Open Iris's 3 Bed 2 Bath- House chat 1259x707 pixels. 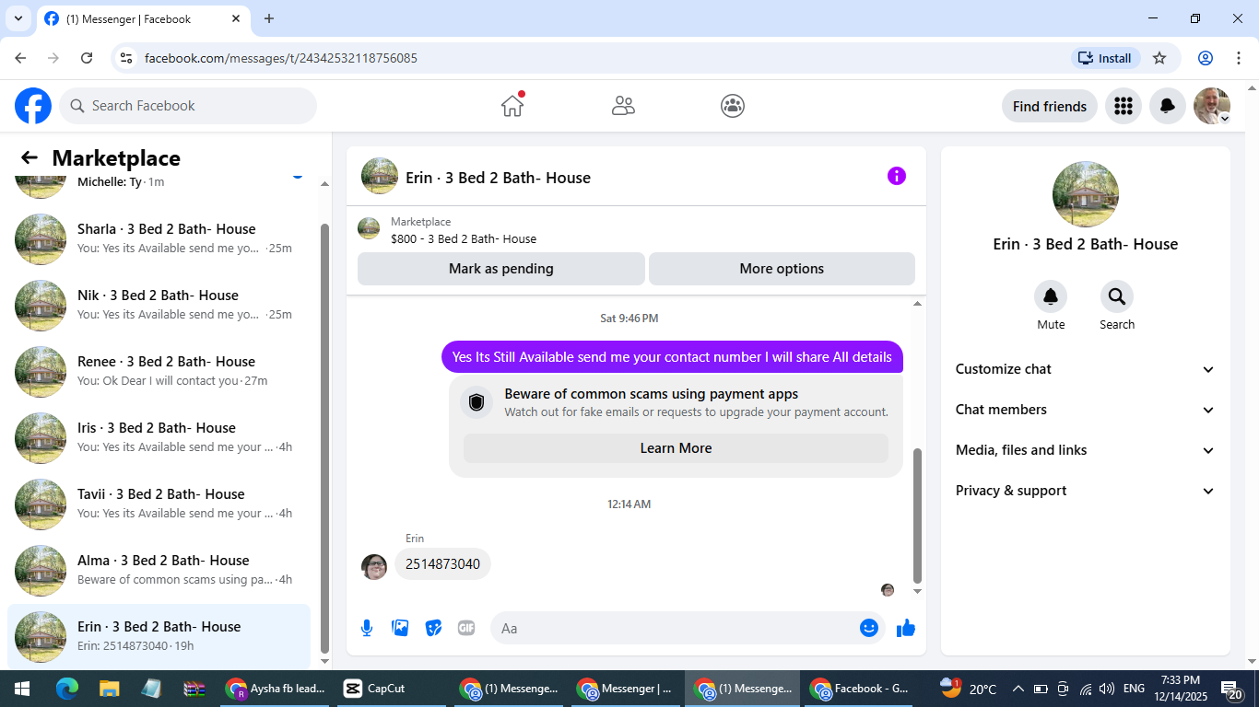[159, 438]
